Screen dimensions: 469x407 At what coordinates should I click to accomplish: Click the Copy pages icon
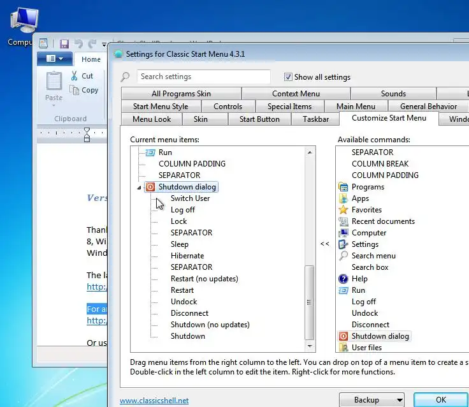74,90
